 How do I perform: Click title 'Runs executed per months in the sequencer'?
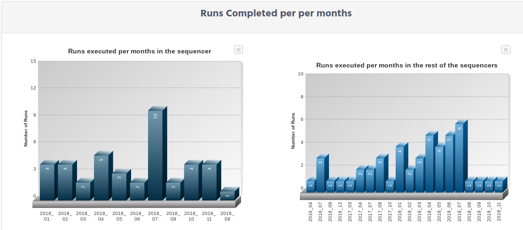140,51
